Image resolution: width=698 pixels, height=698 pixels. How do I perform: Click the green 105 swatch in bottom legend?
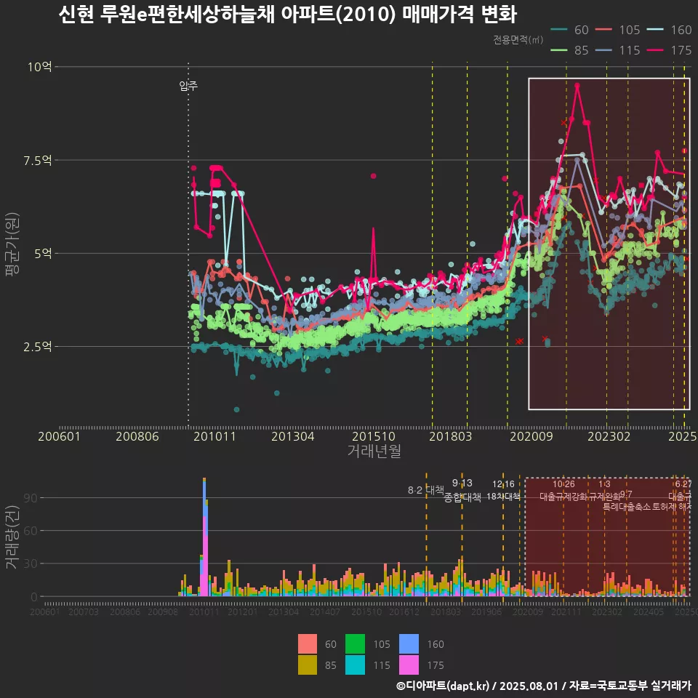click(356, 643)
